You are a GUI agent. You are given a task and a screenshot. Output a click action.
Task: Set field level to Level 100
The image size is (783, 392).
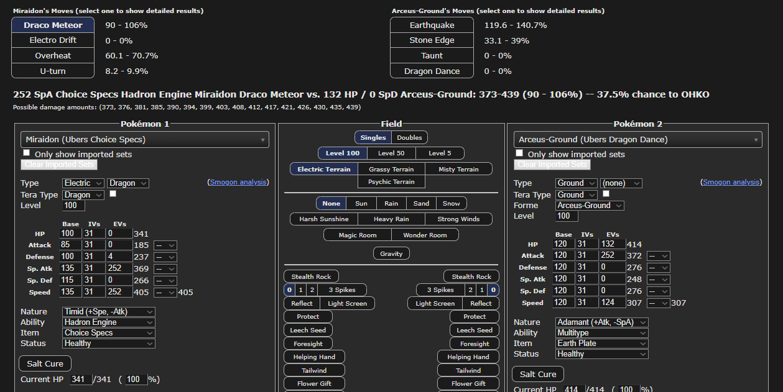click(343, 153)
